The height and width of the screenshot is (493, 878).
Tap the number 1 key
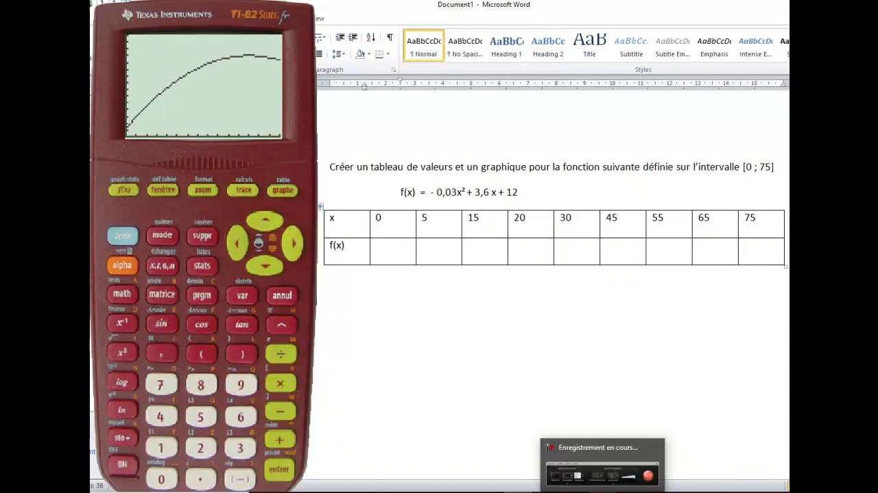tap(161, 448)
